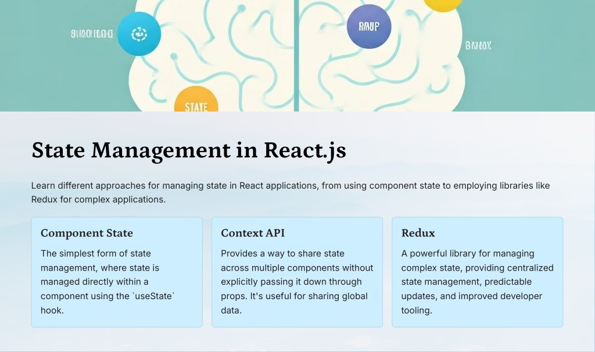Screen dimensions: 595x352
Task: Click the brain hero illustration
Action: tap(297, 56)
